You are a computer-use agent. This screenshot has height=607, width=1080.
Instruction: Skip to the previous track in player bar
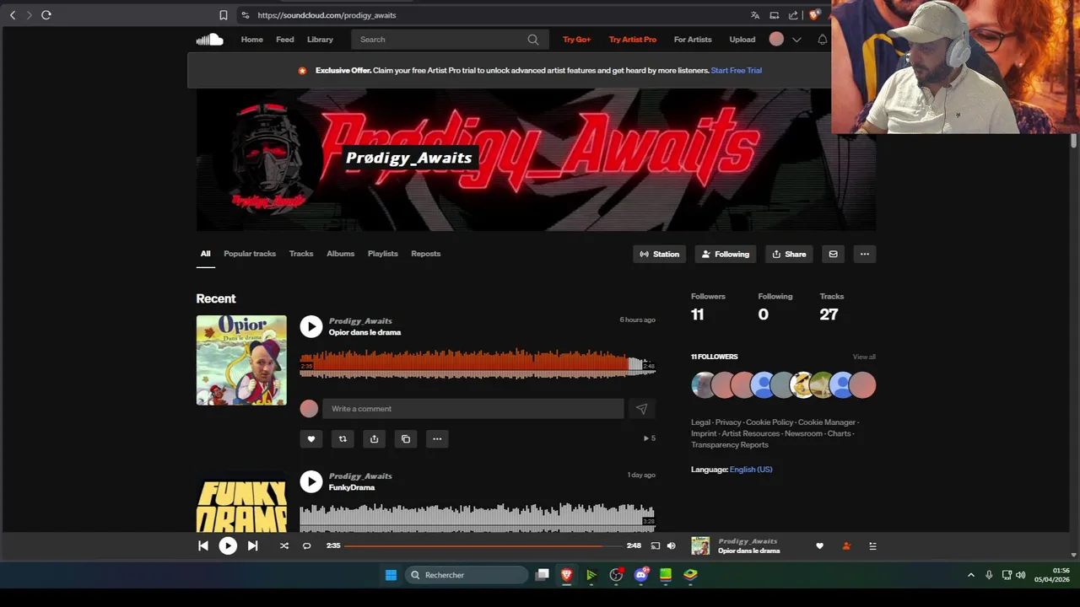[203, 545]
